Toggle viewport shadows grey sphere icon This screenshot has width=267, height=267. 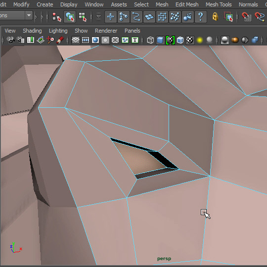coord(209,40)
